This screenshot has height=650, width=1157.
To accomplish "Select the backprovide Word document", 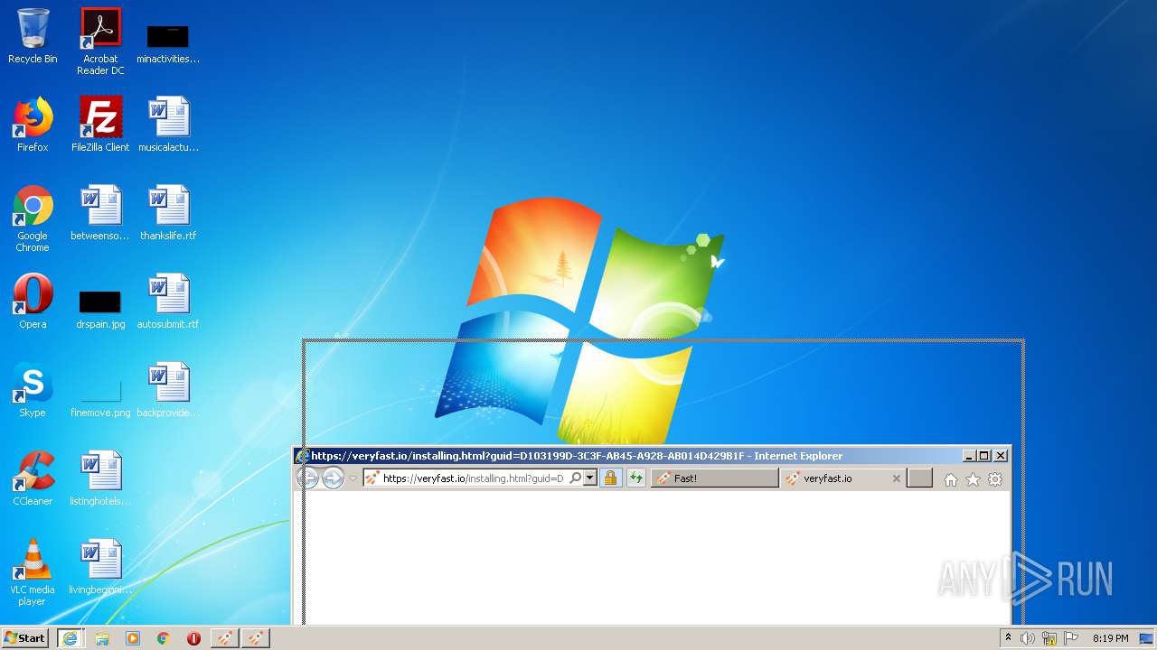I will [x=168, y=390].
